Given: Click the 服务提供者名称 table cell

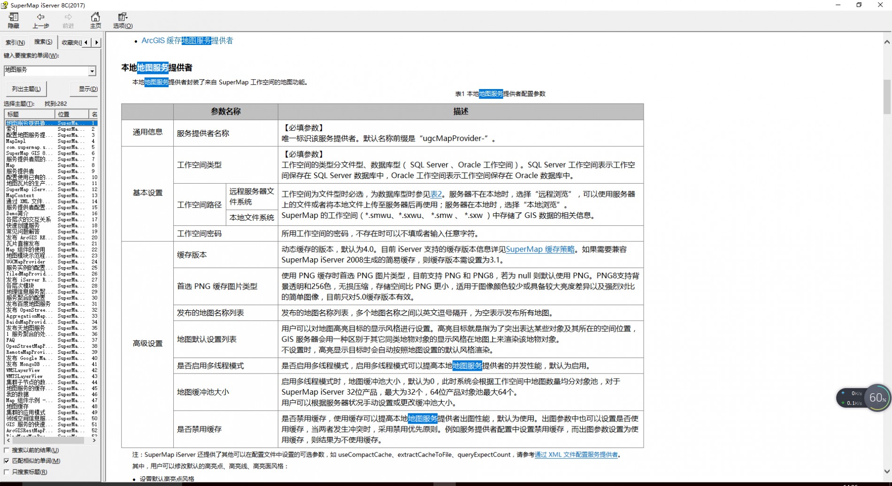Looking at the screenshot, I should (225, 134).
